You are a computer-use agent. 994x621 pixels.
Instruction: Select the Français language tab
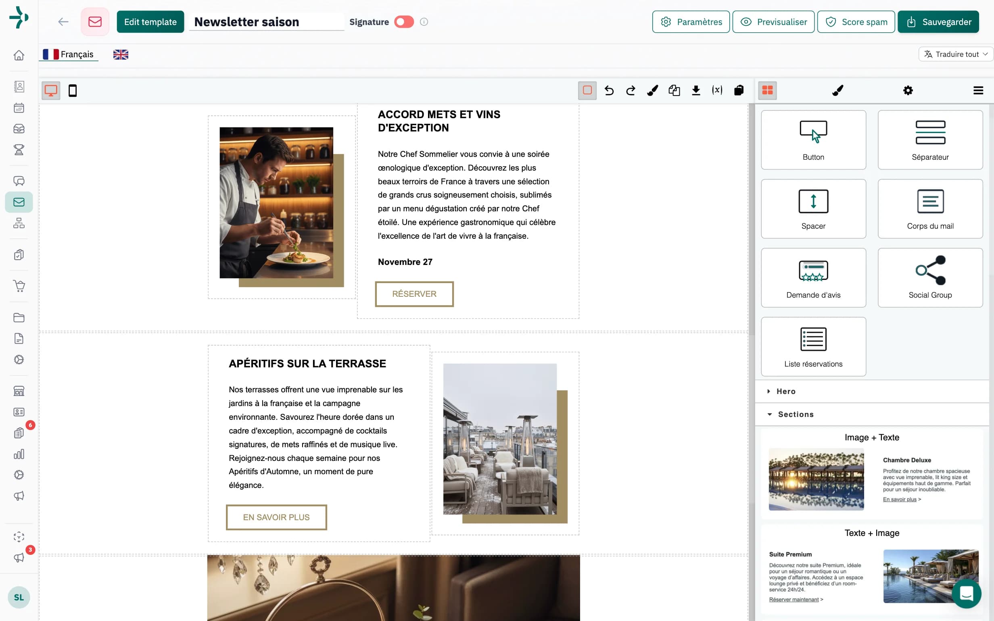click(x=69, y=54)
